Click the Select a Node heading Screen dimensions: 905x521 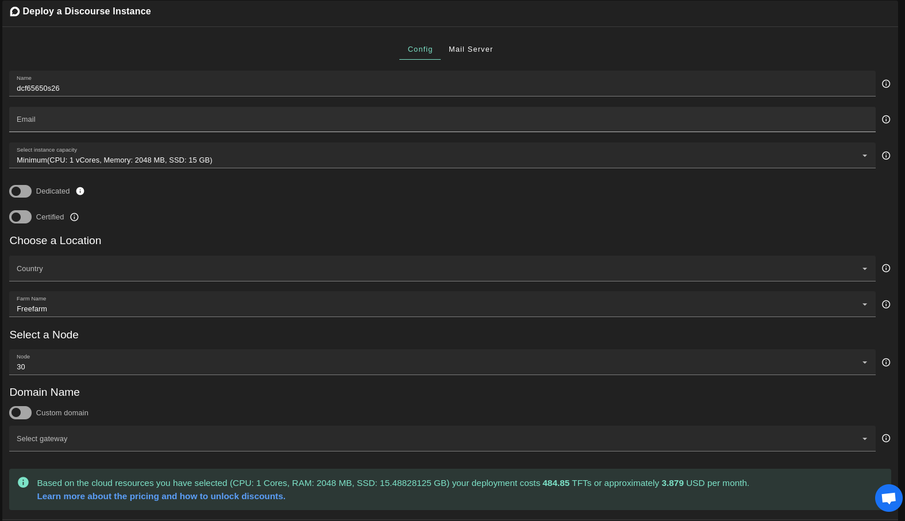pos(44,335)
